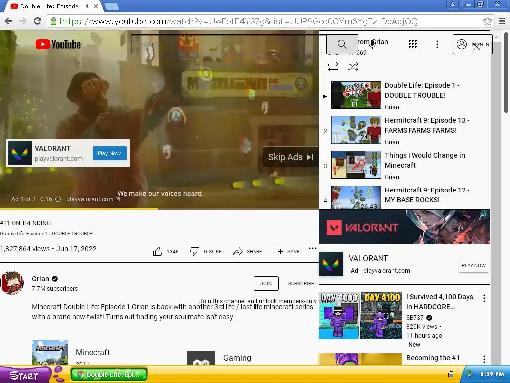The height and width of the screenshot is (383, 510).
Task: Click the Dislike thumbs-down icon
Action: 195,251
